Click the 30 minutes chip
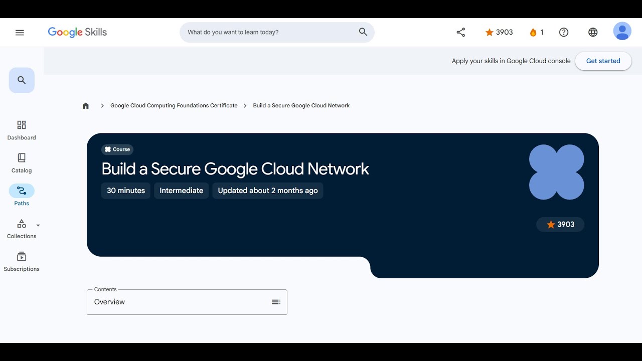Image resolution: width=642 pixels, height=361 pixels. click(x=126, y=191)
